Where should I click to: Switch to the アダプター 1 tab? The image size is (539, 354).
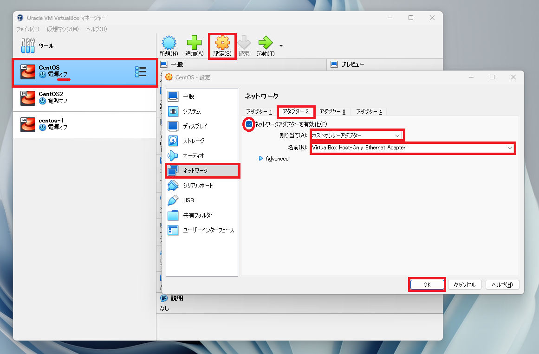[259, 112]
